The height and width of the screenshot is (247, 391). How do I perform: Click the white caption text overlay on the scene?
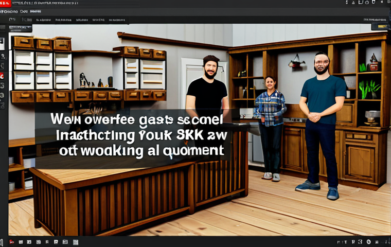pos(138,135)
